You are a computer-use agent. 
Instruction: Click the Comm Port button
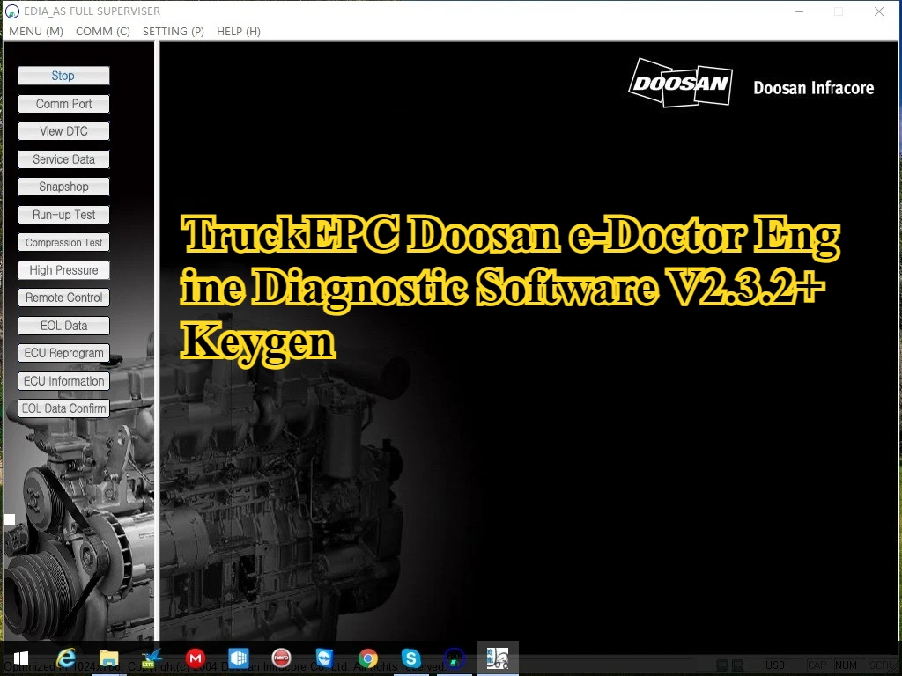coord(63,104)
